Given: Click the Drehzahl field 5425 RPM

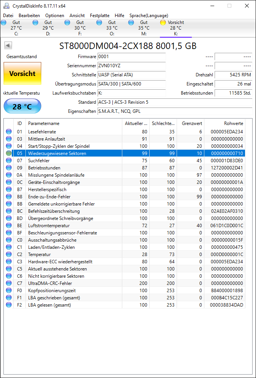Looking at the screenshot, I should tap(234, 75).
